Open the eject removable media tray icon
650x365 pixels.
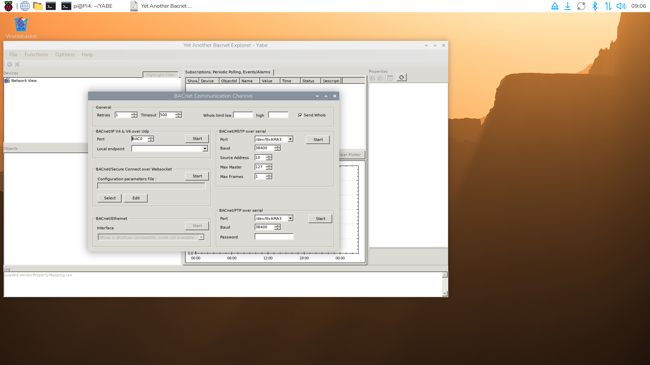click(x=555, y=6)
